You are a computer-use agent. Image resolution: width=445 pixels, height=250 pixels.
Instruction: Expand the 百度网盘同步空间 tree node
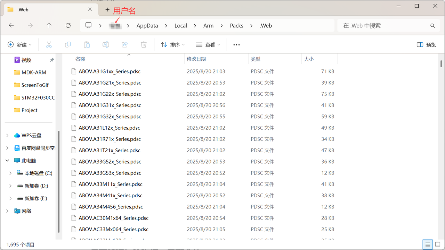click(7, 148)
